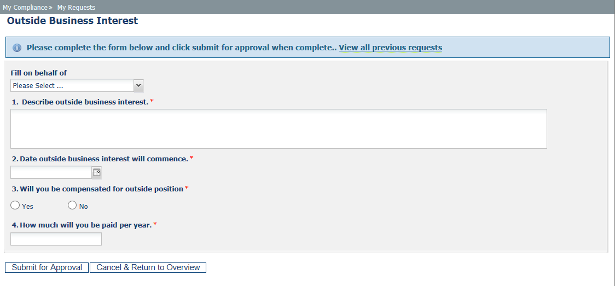This screenshot has height=286, width=615.
Task: Click Submit for Approval button
Action: coord(47,267)
